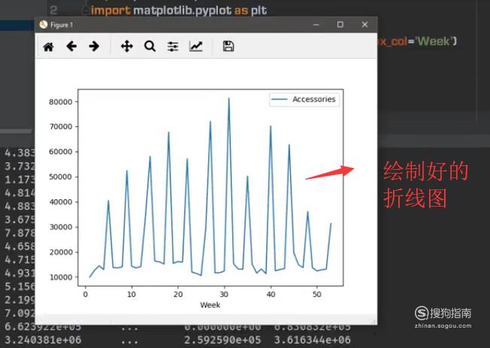Open the Configure subplots sliders icon
This screenshot has width=490, height=348.
pos(173,47)
